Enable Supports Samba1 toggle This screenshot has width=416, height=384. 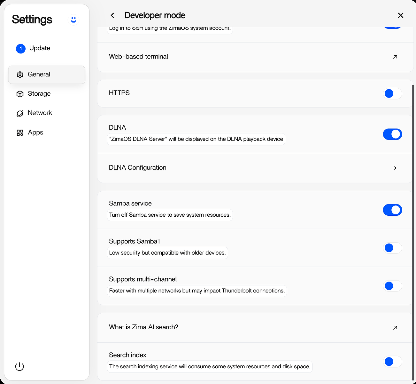coord(392,248)
